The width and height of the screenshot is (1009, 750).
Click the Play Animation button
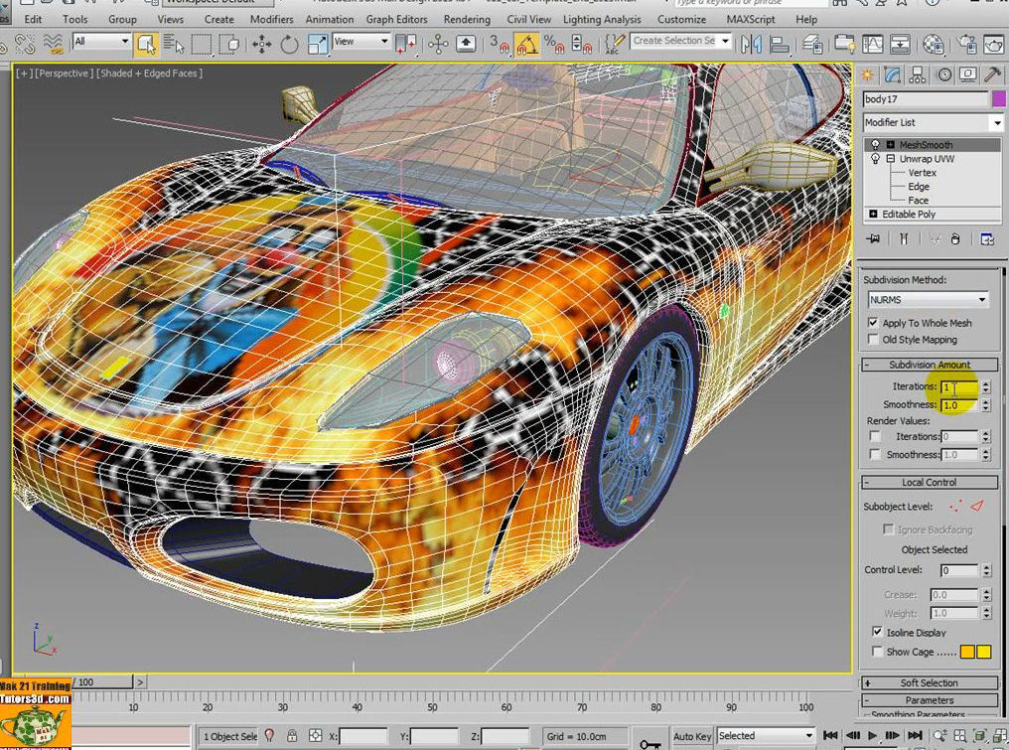873,735
